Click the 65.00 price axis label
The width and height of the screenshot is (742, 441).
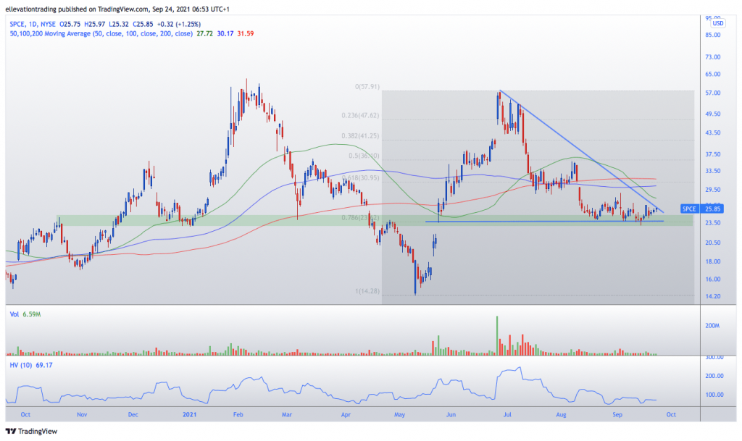[713, 74]
